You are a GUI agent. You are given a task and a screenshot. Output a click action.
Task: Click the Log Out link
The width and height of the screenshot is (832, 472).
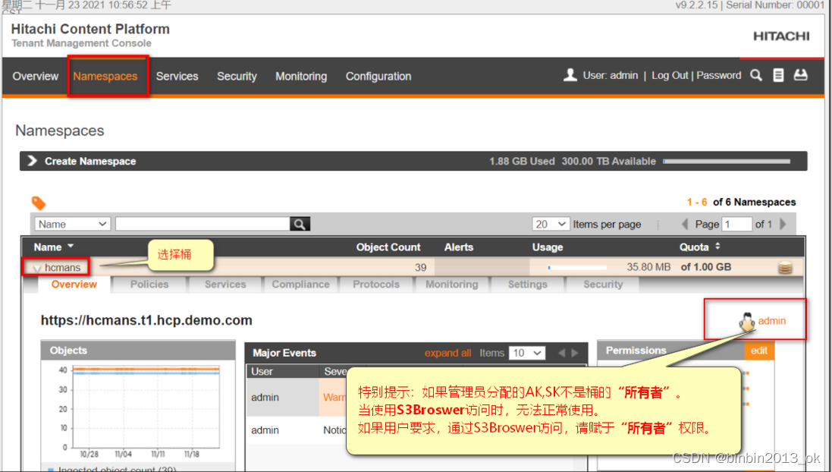pos(670,75)
